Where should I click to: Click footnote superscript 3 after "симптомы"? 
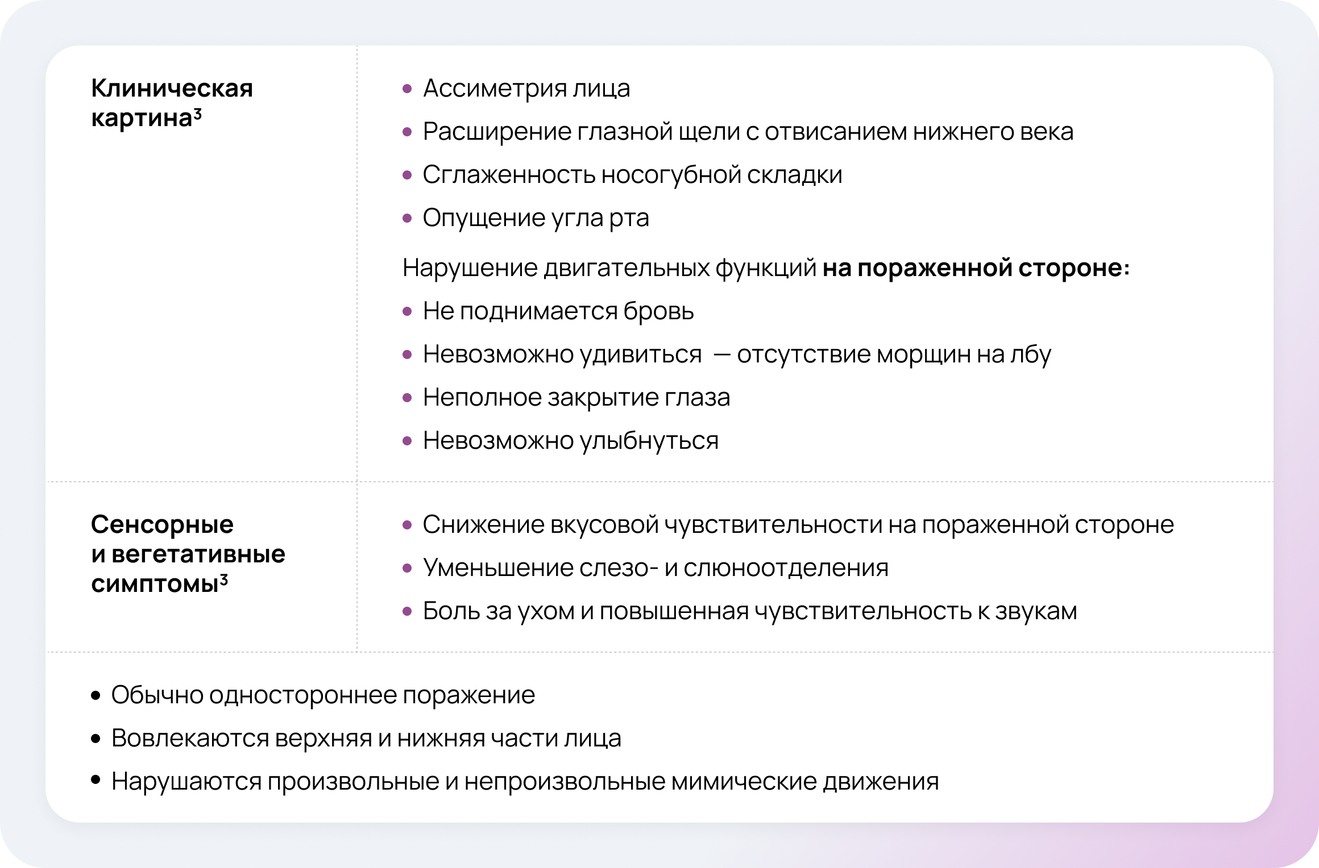pyautogui.click(x=224, y=579)
